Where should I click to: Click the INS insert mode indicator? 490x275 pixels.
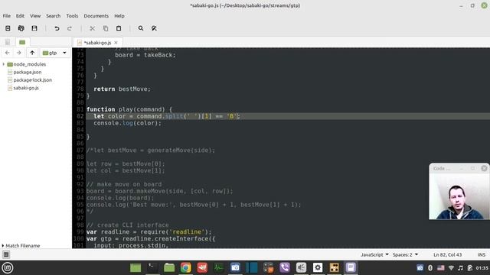pyautogui.click(x=482, y=254)
